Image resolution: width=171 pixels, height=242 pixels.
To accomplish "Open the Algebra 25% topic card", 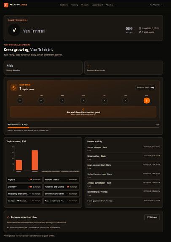I will tap(24, 179).
